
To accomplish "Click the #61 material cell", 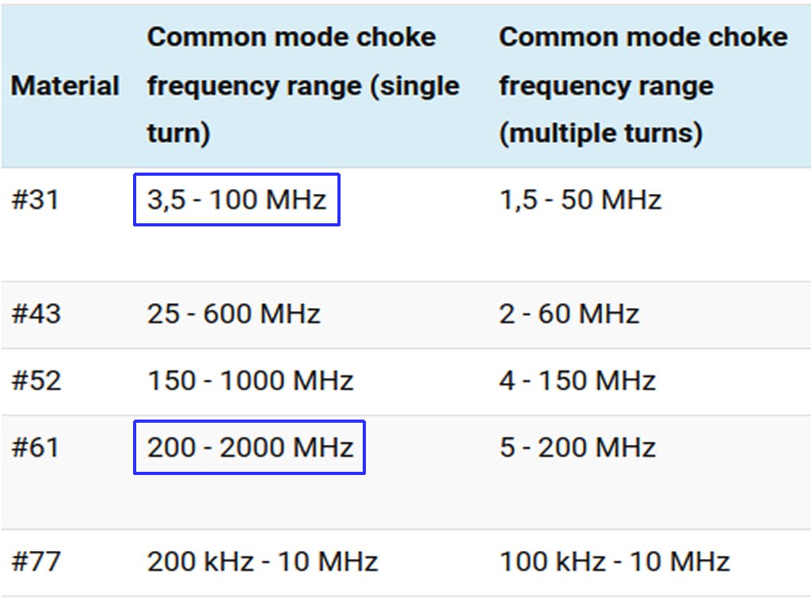I will click(35, 447).
